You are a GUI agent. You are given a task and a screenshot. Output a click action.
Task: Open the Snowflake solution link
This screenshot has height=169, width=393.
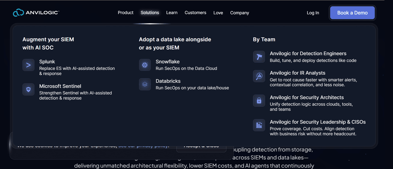168,62
